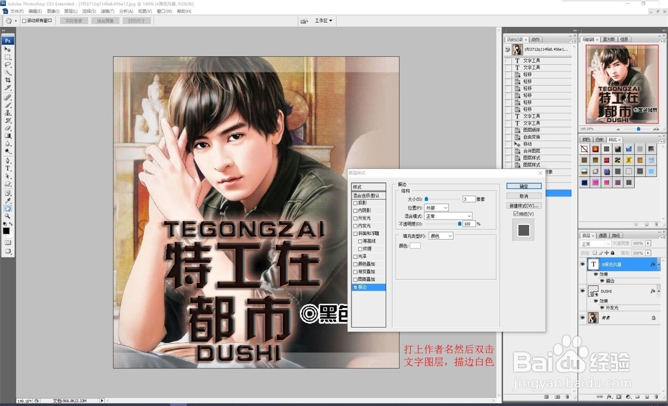Switch to the 动作 (Actions) tab

(x=536, y=39)
